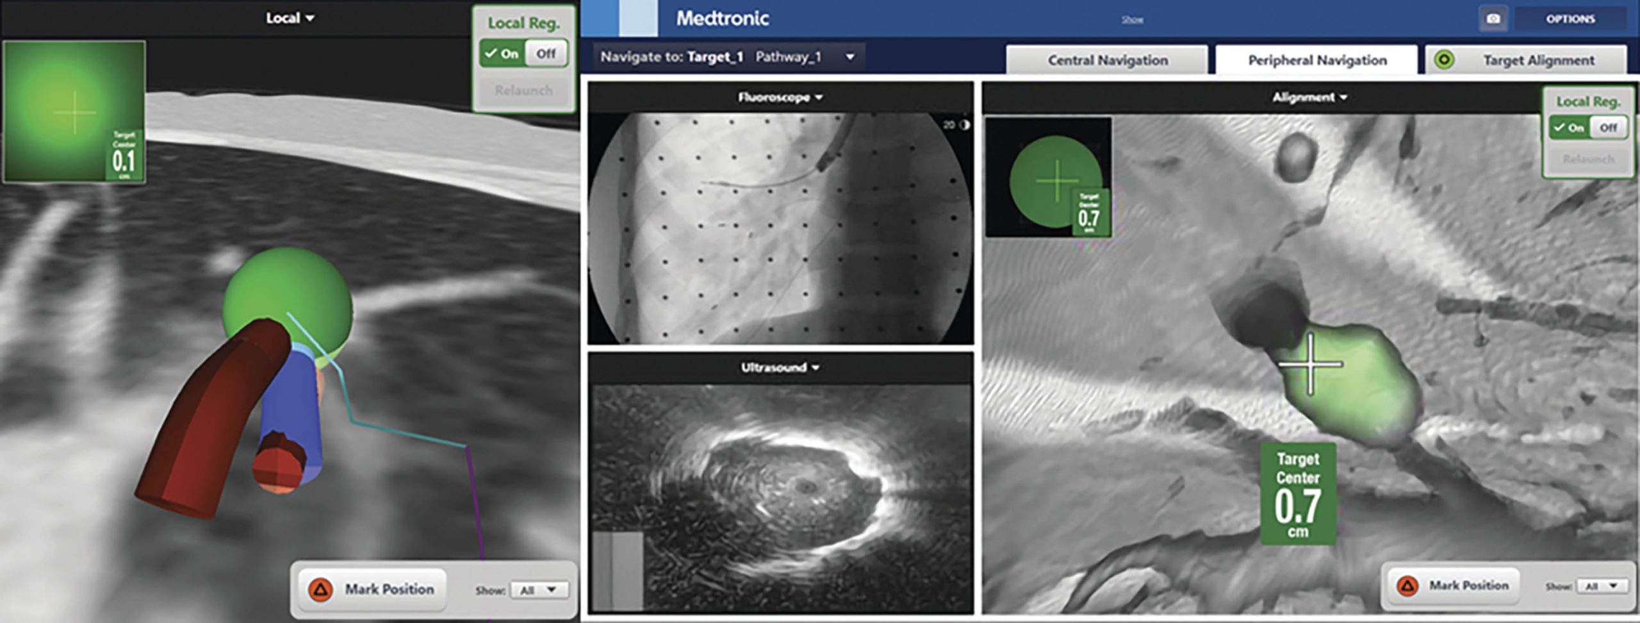Click orange triangle icon in left Mark Position
Image resolution: width=1640 pixels, height=623 pixels.
pyautogui.click(x=320, y=589)
